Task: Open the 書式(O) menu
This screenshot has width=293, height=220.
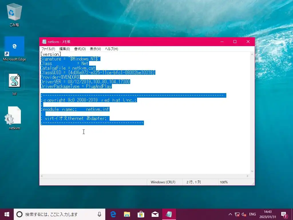Action: click(80, 49)
